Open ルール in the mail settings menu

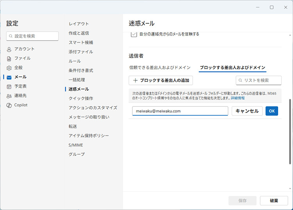tap(75, 61)
